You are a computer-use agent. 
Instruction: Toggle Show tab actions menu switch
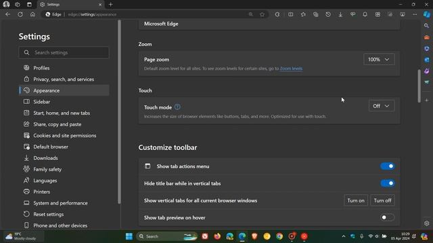388,166
